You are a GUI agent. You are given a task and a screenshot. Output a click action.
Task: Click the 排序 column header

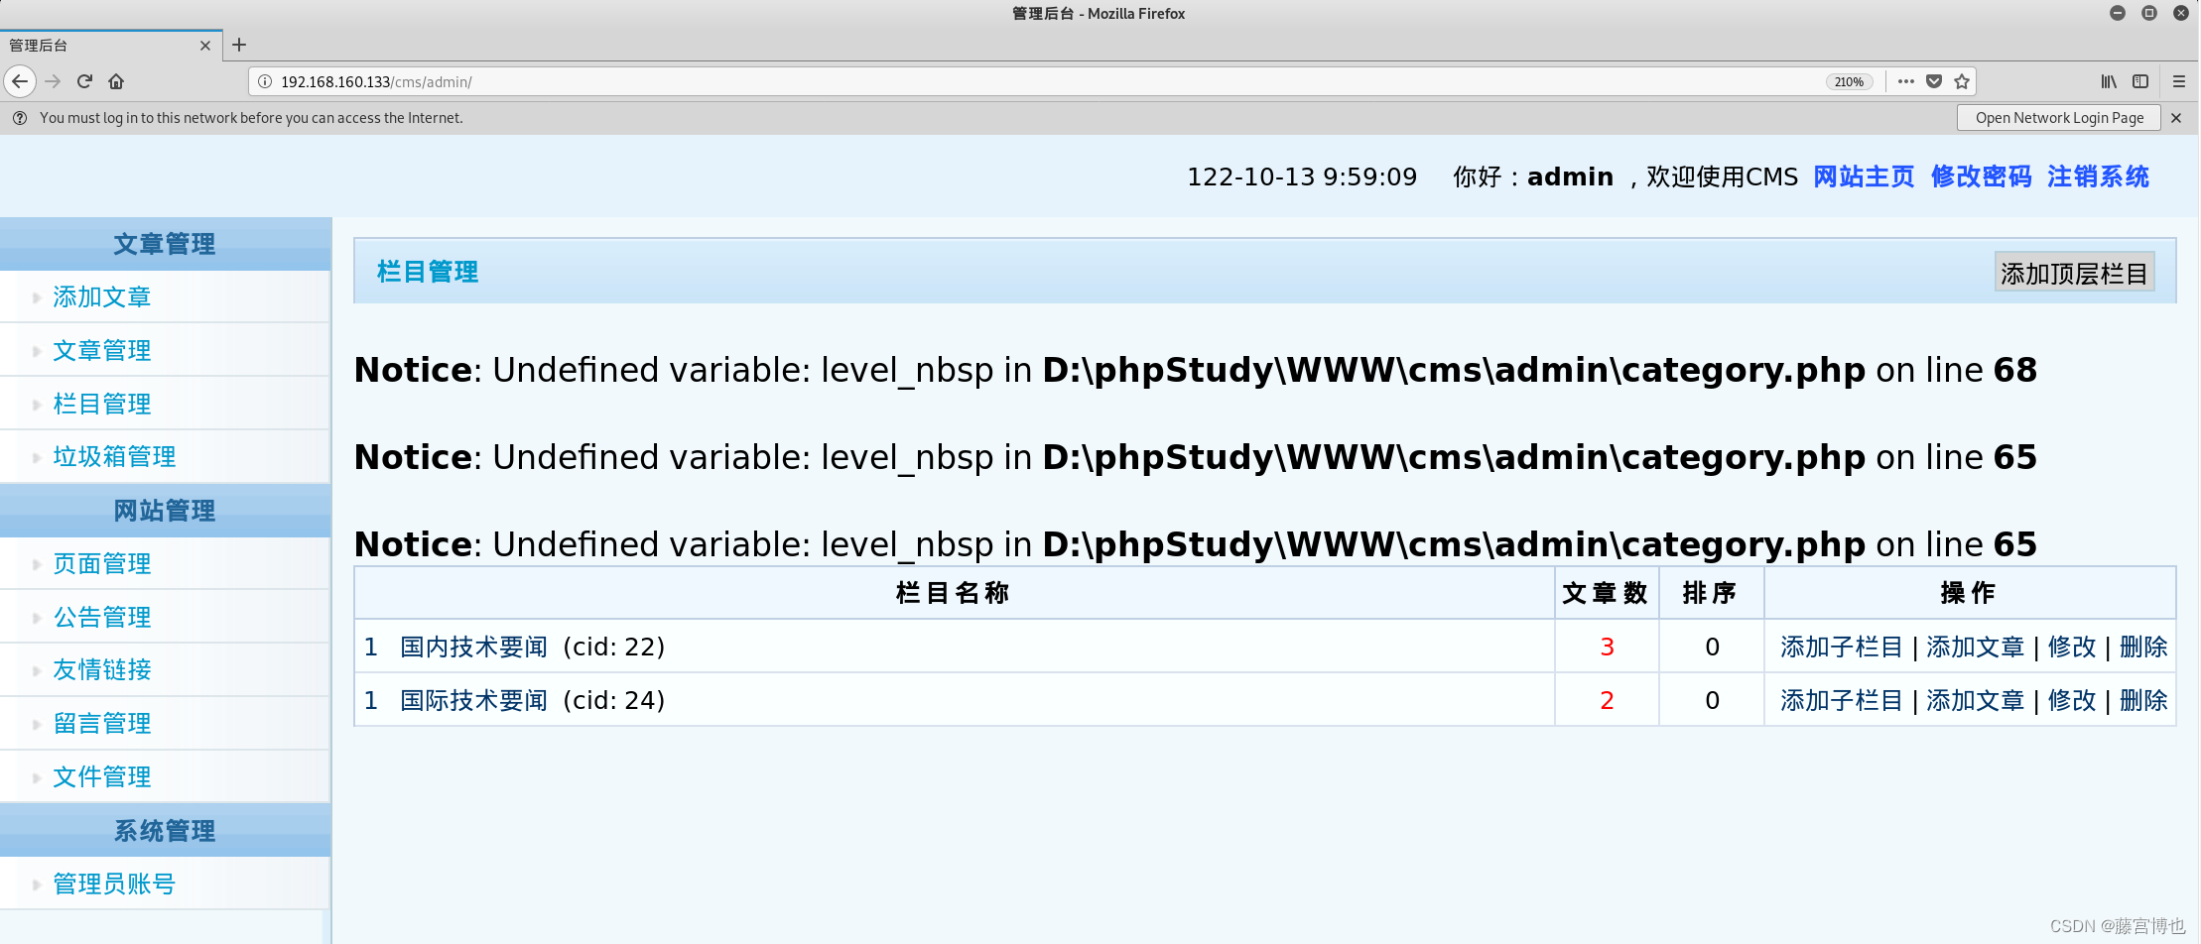tap(1710, 593)
